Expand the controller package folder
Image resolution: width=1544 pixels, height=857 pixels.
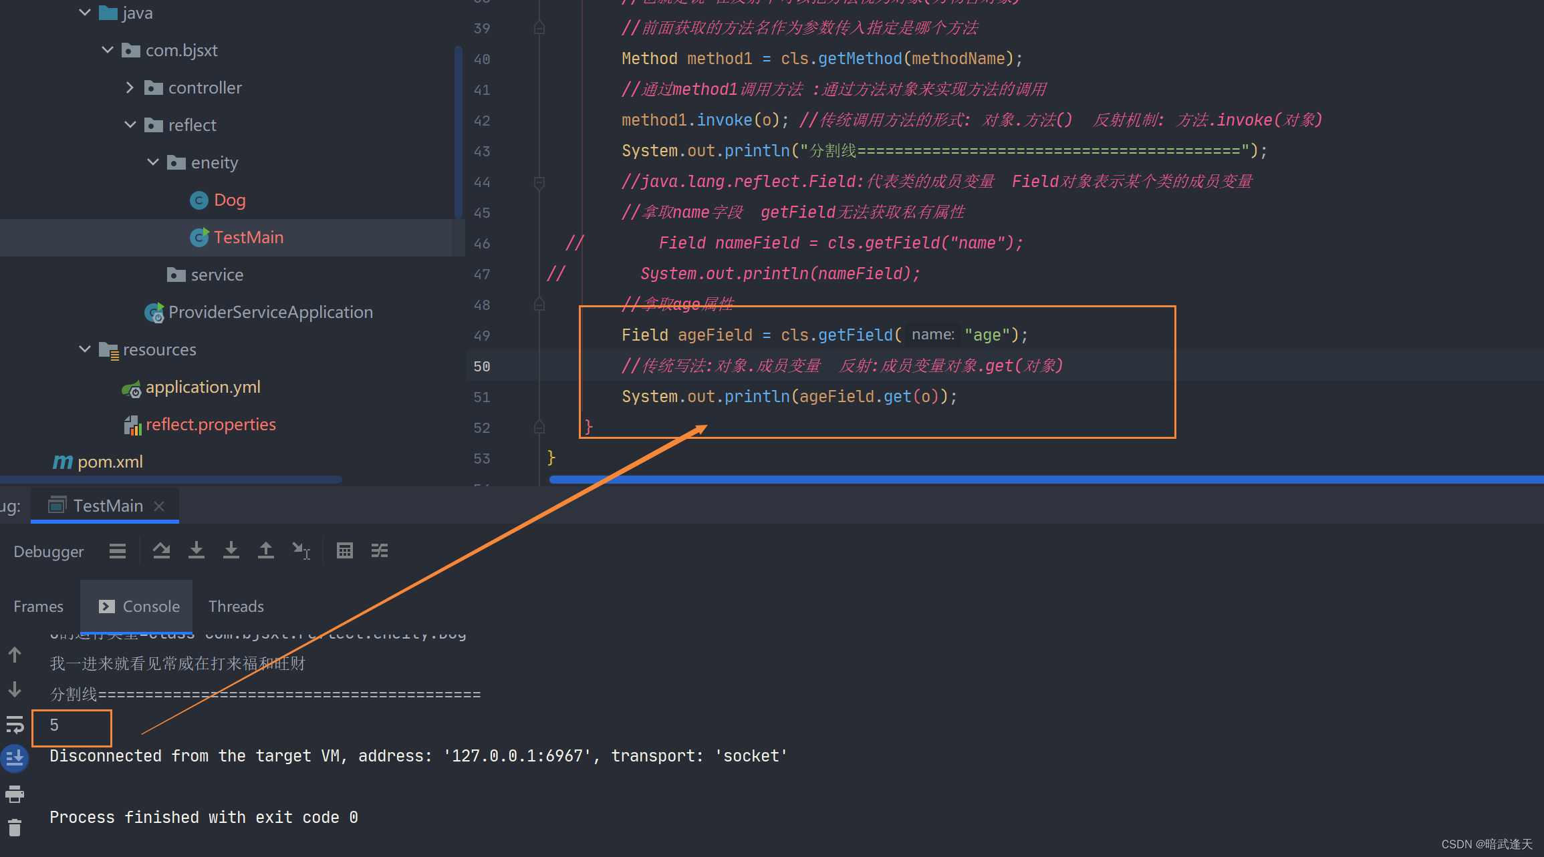pyautogui.click(x=130, y=88)
